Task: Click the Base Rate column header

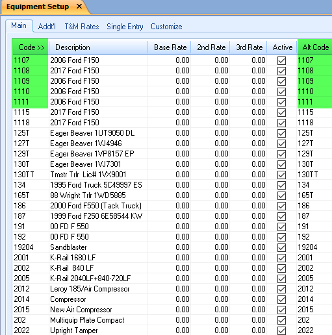Action: pos(169,47)
